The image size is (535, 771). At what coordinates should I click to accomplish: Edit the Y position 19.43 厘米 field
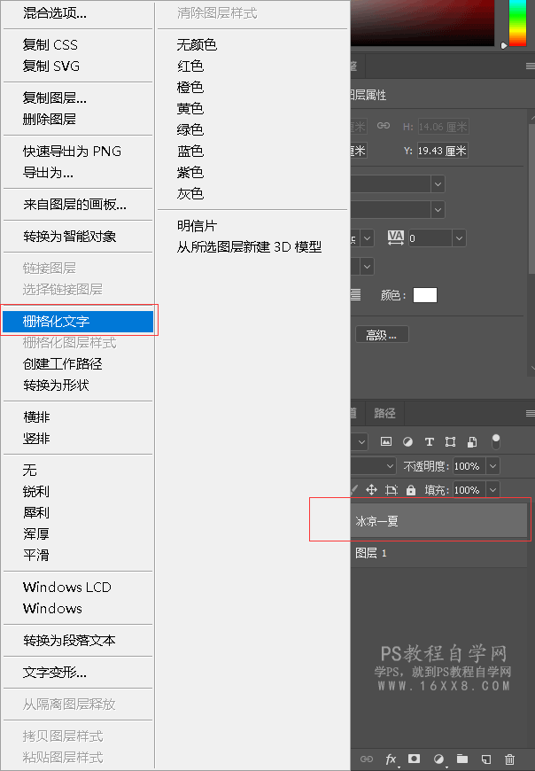click(x=442, y=151)
